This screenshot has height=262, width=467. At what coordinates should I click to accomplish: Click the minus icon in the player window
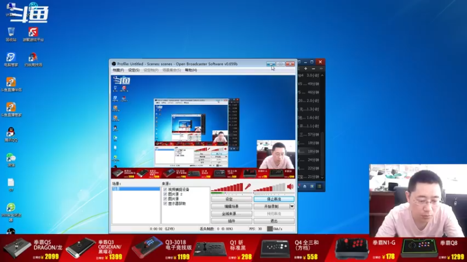[313, 69]
